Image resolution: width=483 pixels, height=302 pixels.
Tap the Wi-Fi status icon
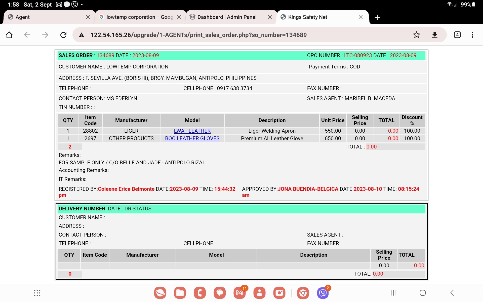point(450,4)
